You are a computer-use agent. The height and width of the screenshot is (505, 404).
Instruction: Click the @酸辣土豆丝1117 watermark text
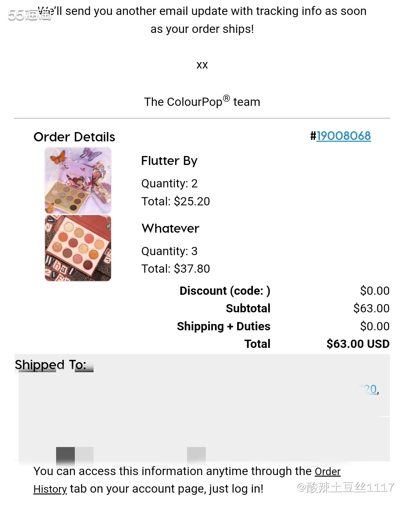pos(345,487)
